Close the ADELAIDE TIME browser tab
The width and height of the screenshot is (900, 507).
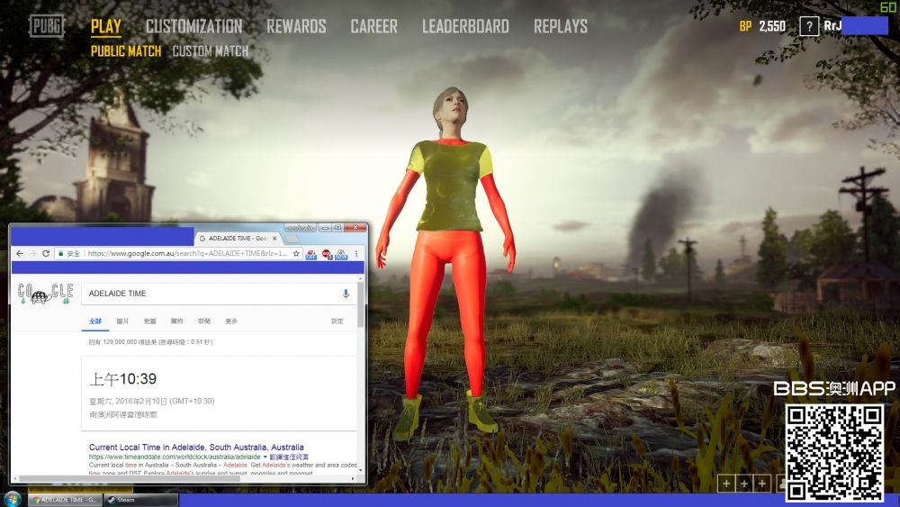tap(274, 238)
